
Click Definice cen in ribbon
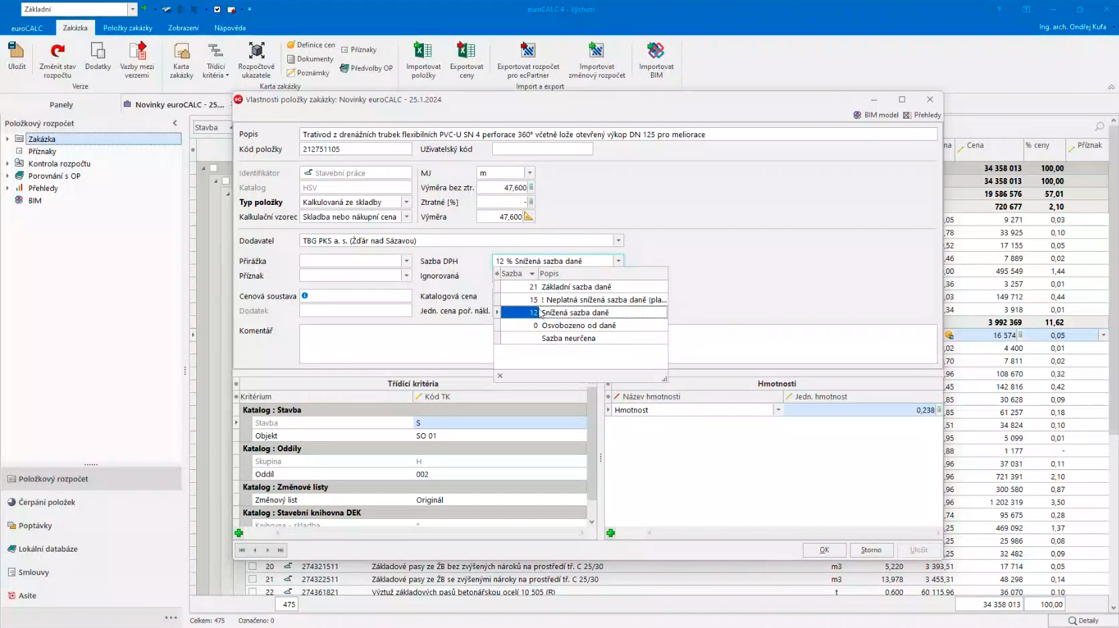(x=311, y=45)
